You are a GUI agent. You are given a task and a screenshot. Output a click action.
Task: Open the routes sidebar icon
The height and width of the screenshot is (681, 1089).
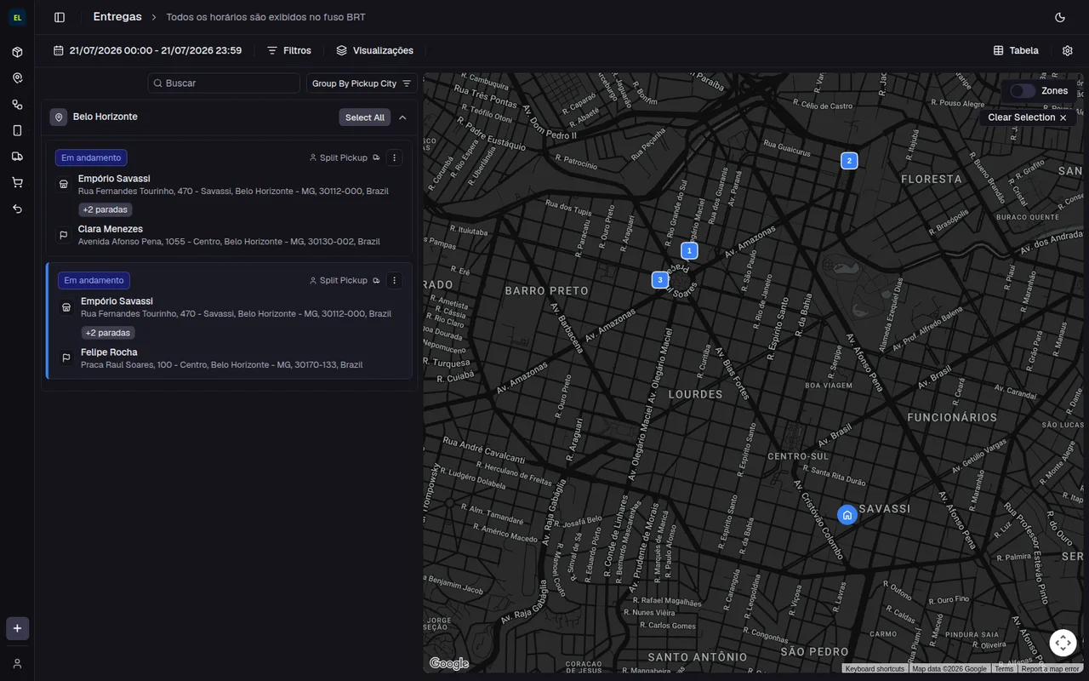tap(17, 105)
